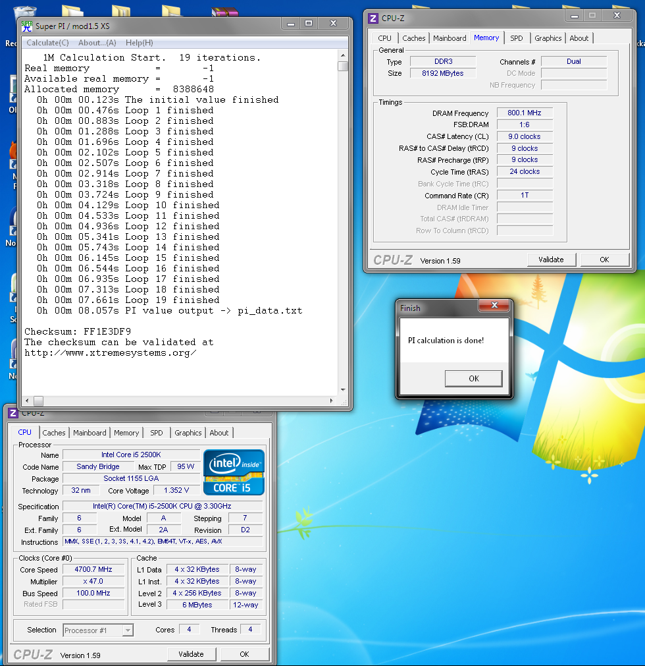Click the Super PI vertical scrollbar down arrow
645x666 pixels.
pyautogui.click(x=343, y=389)
